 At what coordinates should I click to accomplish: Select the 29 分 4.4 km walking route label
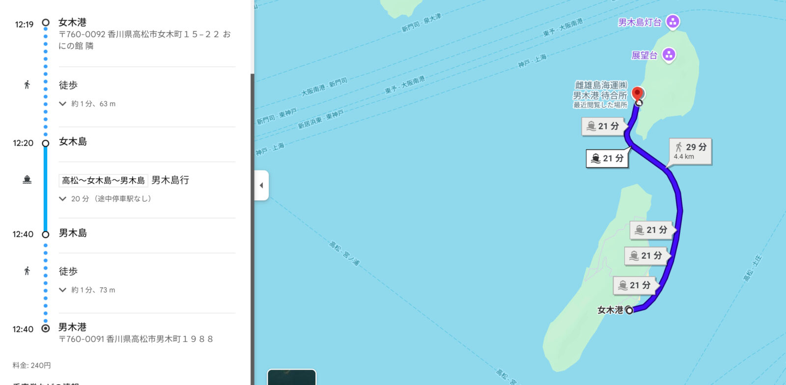click(x=690, y=151)
